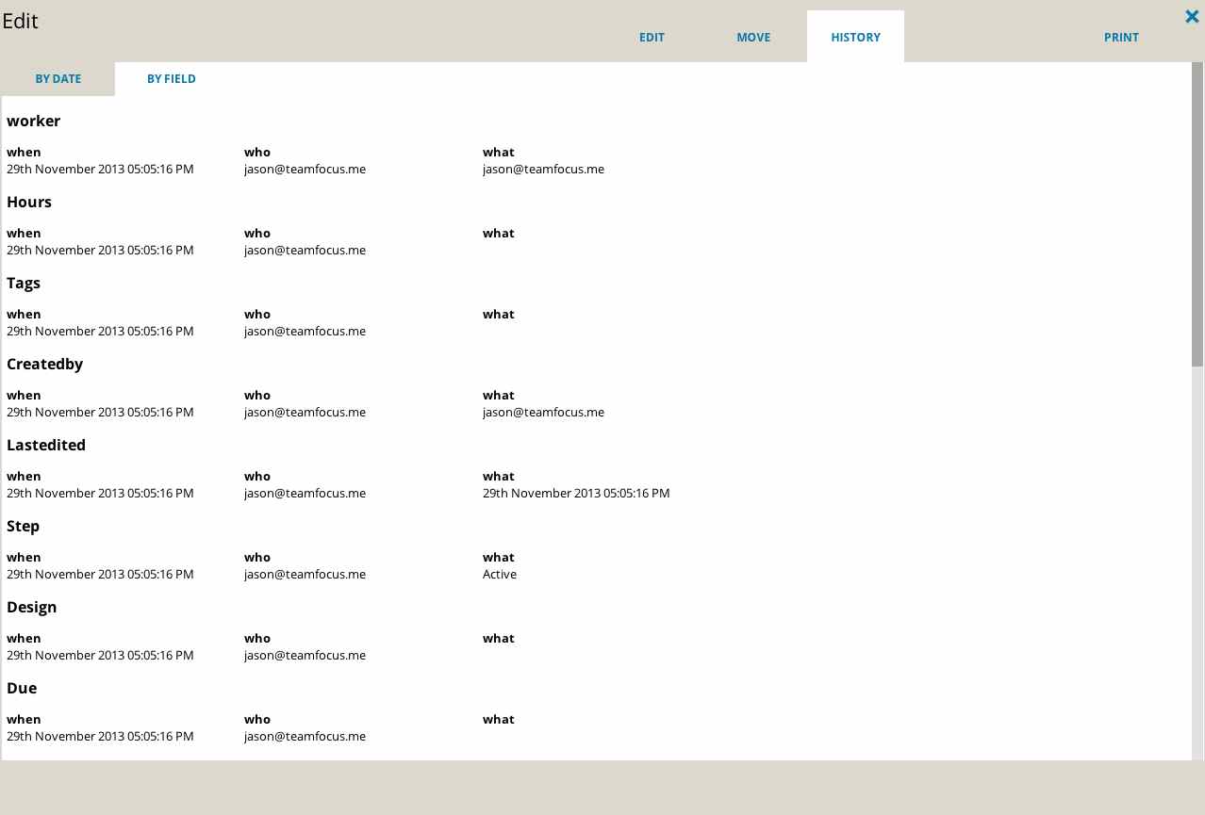Image resolution: width=1205 pixels, height=815 pixels.
Task: Click the PRINT option
Action: click(x=1121, y=38)
